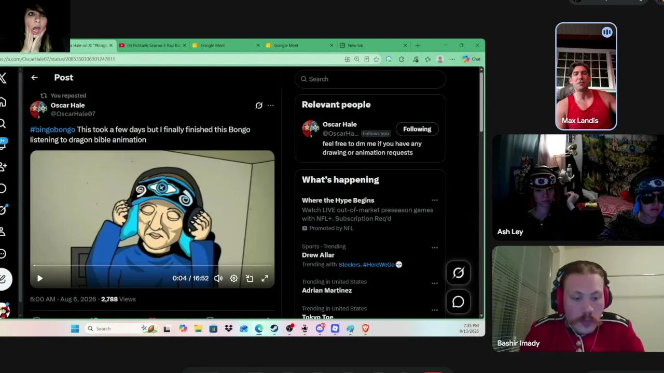Image resolution: width=664 pixels, height=373 pixels.
Task: Click Oscar Hale's avatar on the post
Action: [38, 109]
